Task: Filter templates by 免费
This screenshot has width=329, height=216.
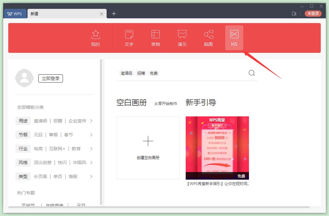Action: pyautogui.click(x=154, y=73)
